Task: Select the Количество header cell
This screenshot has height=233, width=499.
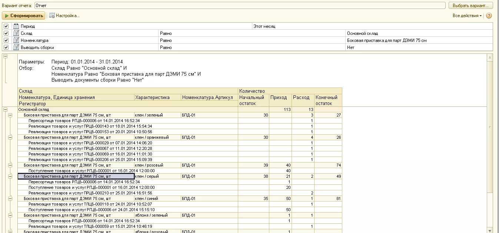Action: tap(290, 91)
